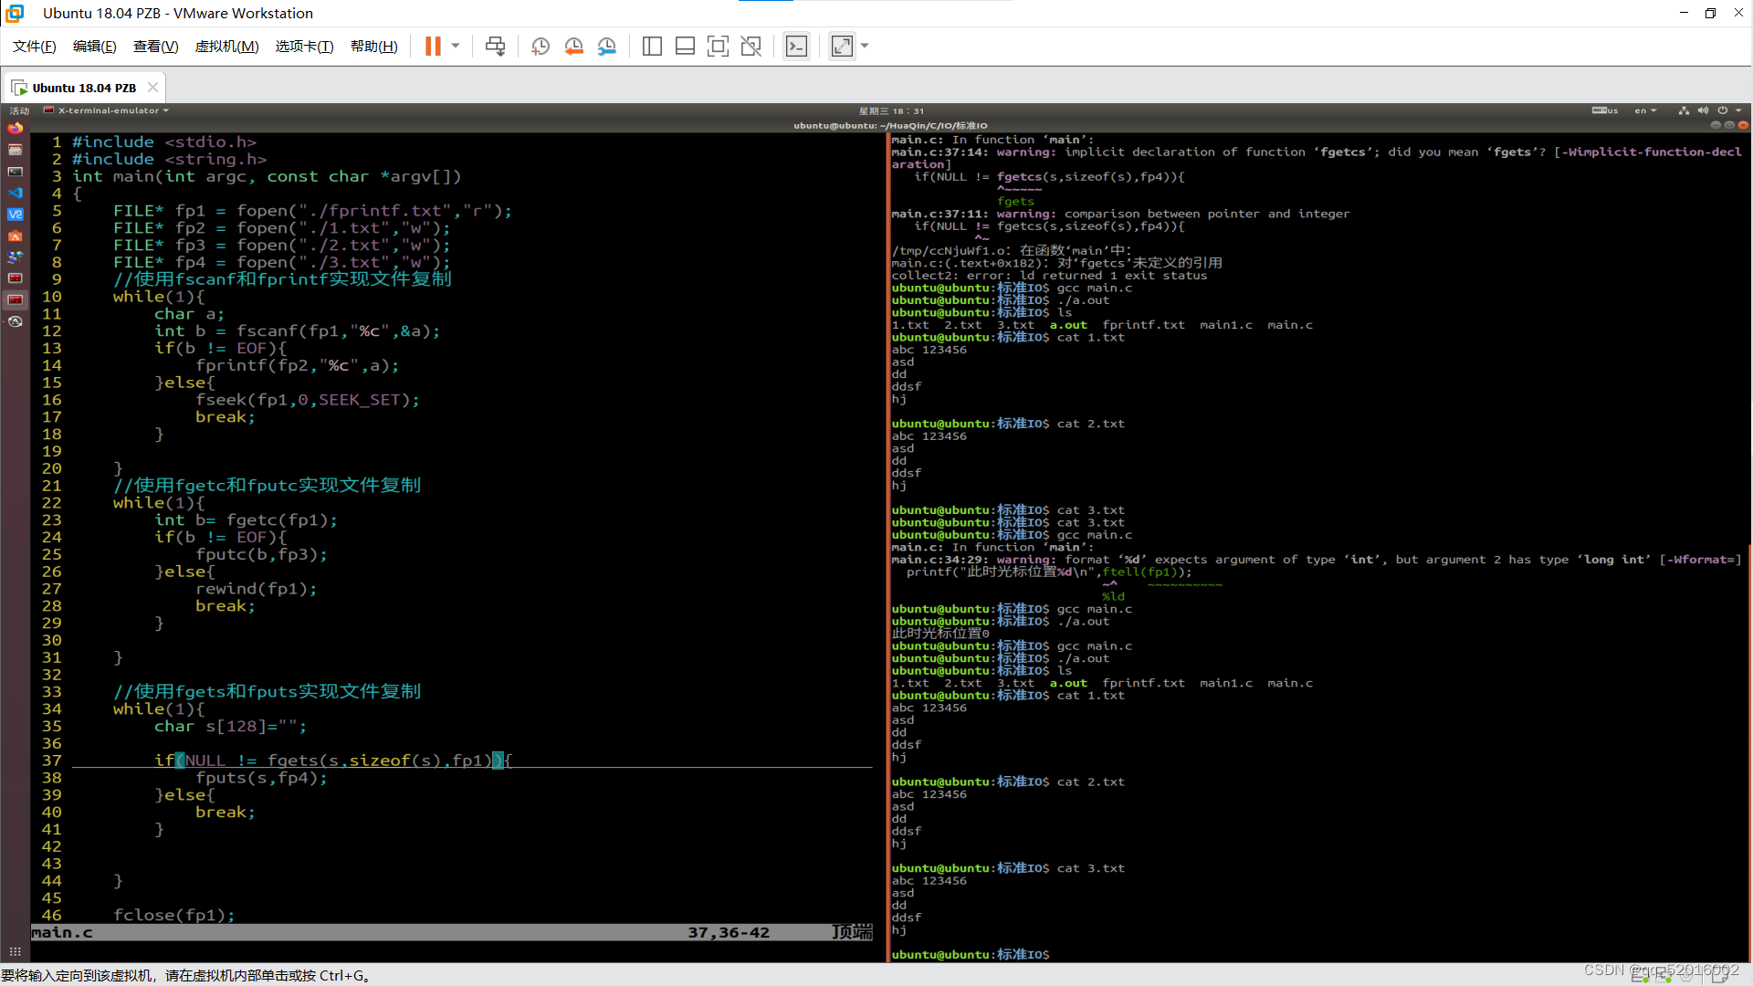Launch Firefox from the Ubuntu dock
The image size is (1753, 986).
click(x=15, y=129)
